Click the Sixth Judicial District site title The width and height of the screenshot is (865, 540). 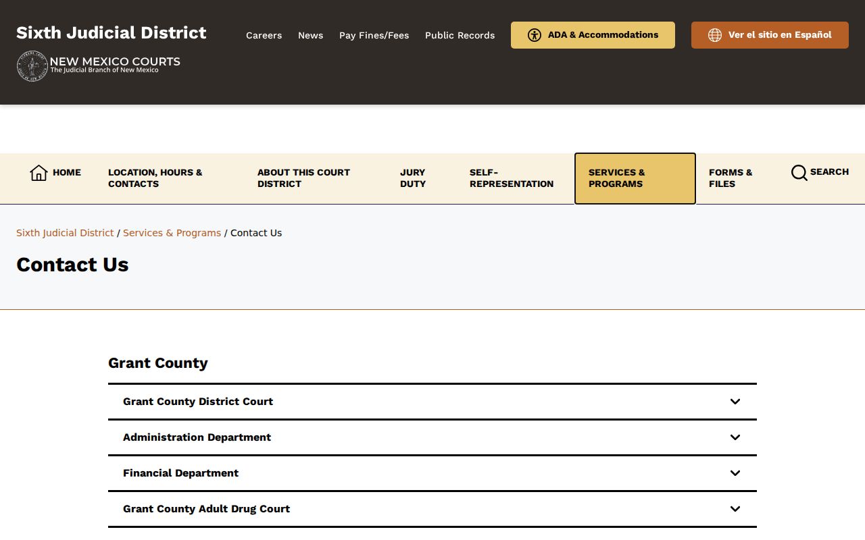112,32
